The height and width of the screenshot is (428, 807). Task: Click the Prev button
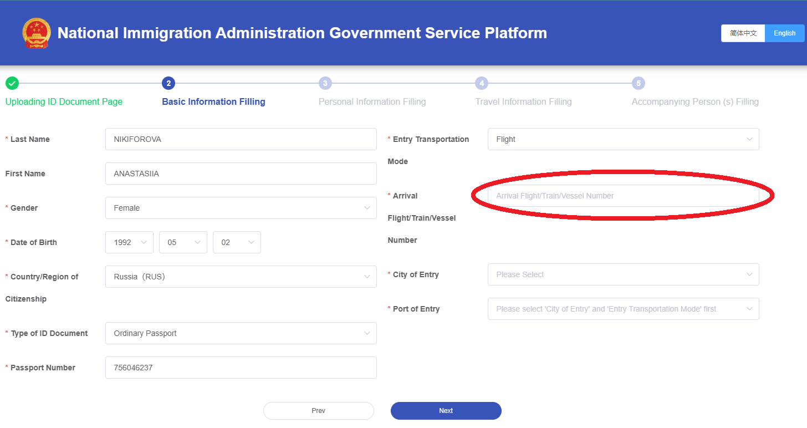point(318,411)
